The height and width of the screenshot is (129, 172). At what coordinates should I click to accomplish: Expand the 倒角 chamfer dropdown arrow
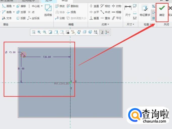(14, 12)
